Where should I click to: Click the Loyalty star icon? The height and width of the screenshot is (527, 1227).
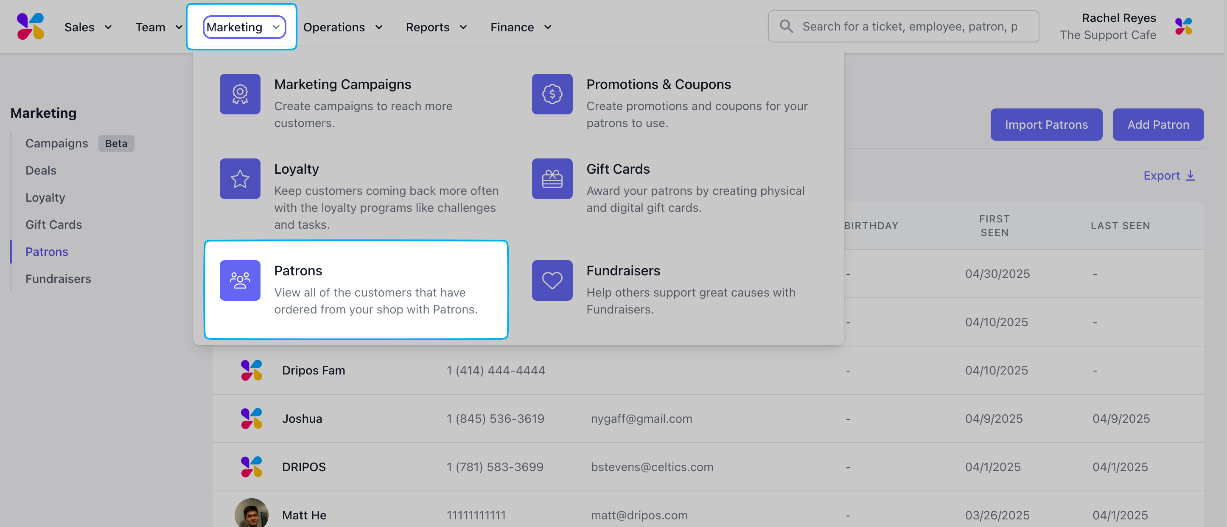(240, 179)
